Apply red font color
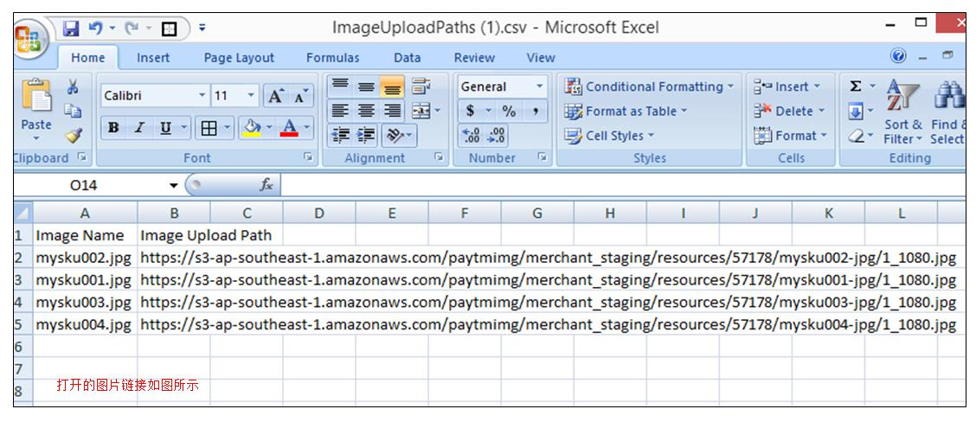976x422 pixels. (x=290, y=128)
